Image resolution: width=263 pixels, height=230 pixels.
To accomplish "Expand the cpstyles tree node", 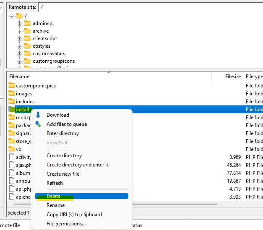I will coord(19,46).
